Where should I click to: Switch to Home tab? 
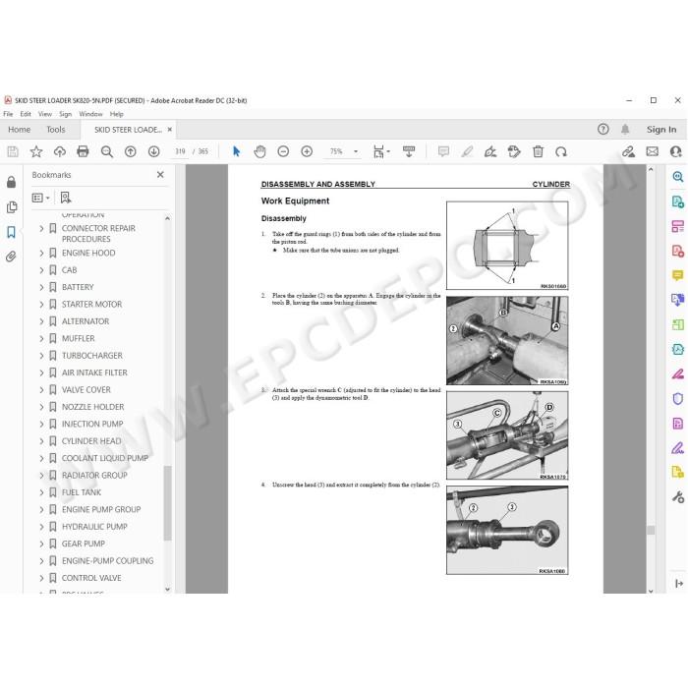coord(20,130)
